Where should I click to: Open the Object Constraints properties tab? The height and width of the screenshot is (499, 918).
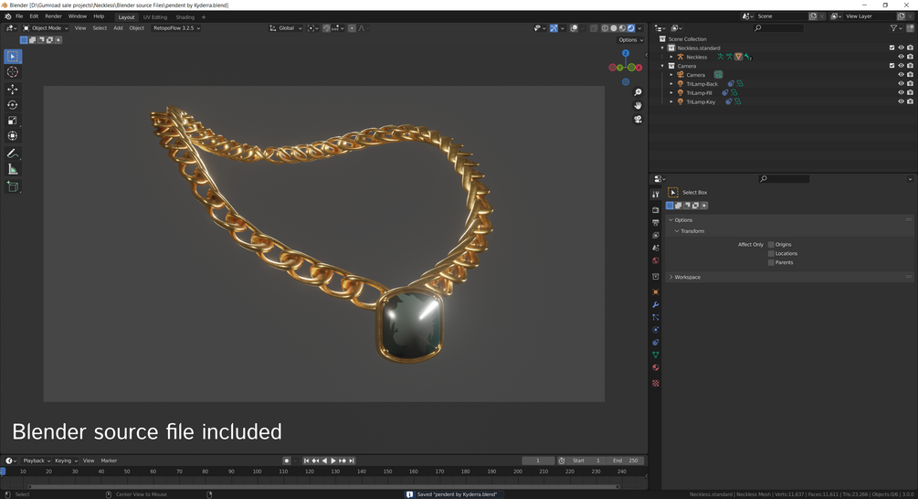[x=656, y=343]
